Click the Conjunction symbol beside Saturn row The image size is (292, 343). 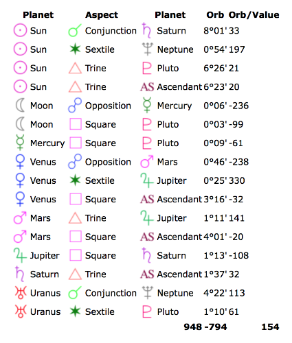click(x=75, y=30)
